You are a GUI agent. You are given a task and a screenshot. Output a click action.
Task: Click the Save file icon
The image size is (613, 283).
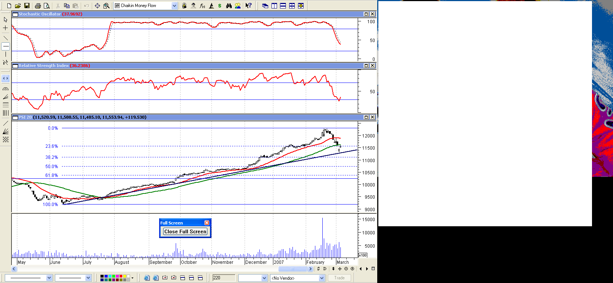pyautogui.click(x=27, y=6)
